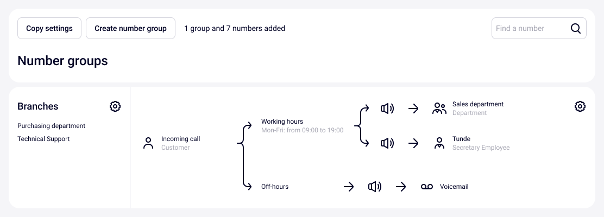
Task: Select Technical Support branch
Action: click(x=43, y=139)
